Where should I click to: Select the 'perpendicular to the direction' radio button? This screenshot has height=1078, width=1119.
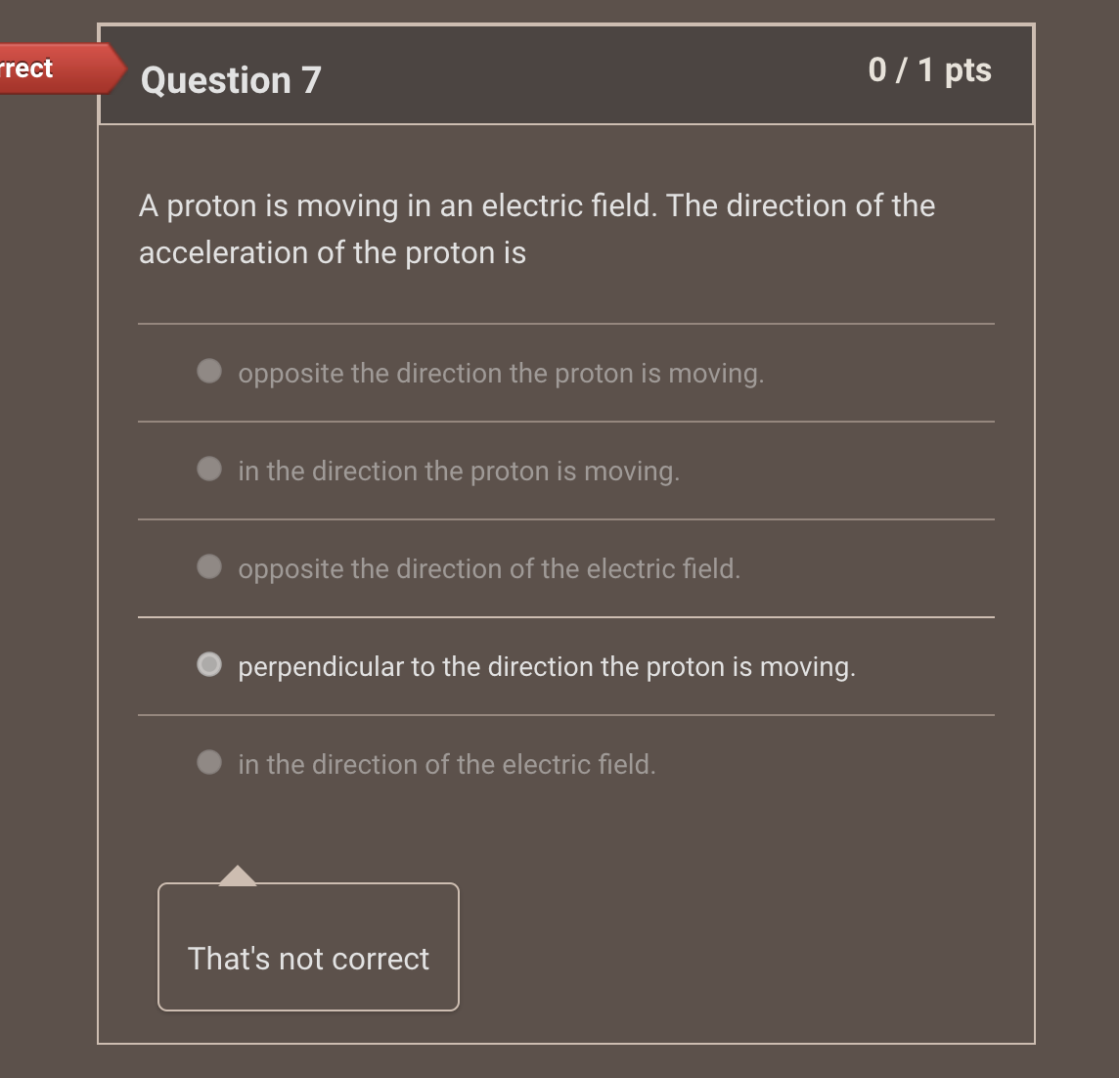click(209, 664)
